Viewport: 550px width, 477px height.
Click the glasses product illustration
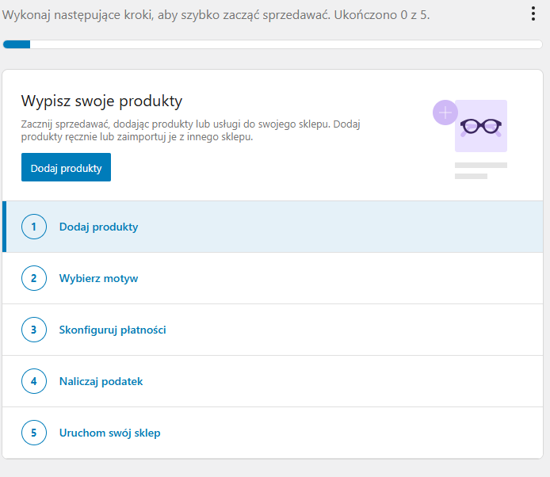tap(481, 126)
